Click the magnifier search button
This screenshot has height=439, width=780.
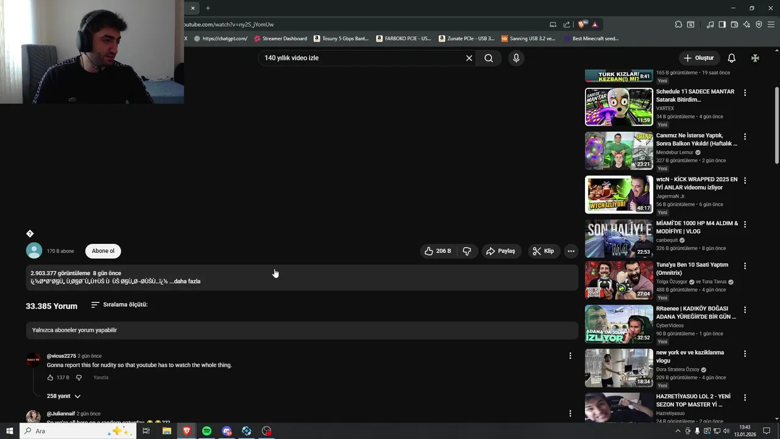click(x=489, y=58)
